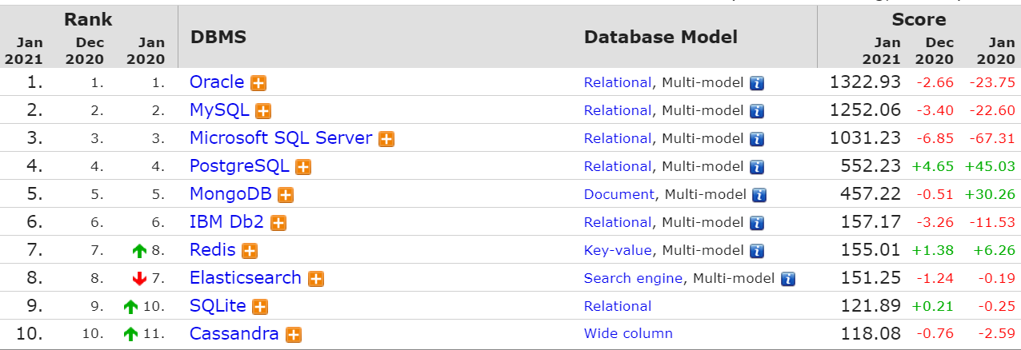This screenshot has width=1021, height=350.
Task: Click the orange plus icon next to IBM Db2
Action: (x=278, y=223)
